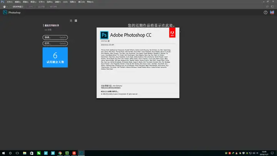This screenshot has height=156, width=277.
Task: Open the 帮助(H) menu
Action: 90,2
